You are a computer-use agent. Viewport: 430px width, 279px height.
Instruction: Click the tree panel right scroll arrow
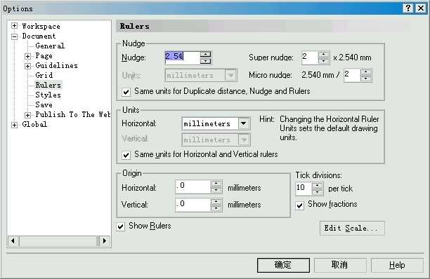[x=104, y=240]
